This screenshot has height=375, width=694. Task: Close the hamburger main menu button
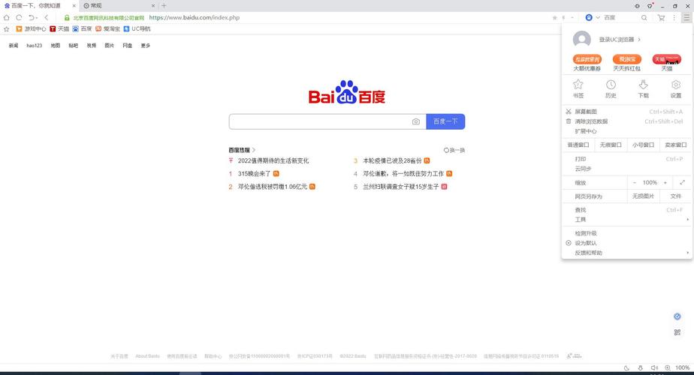pyautogui.click(x=686, y=18)
